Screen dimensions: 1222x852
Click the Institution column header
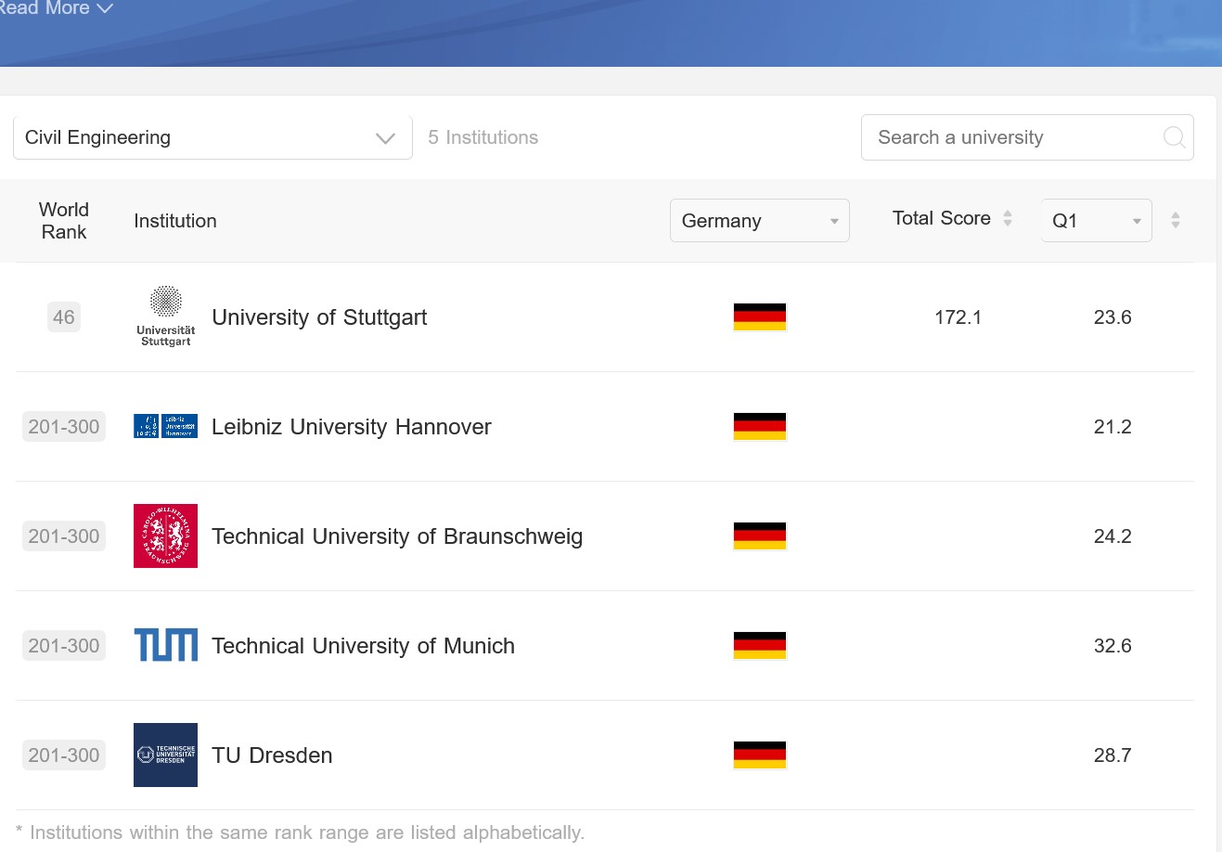pos(175,221)
